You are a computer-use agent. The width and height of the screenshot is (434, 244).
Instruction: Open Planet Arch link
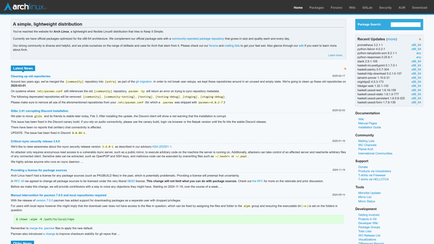(365, 150)
